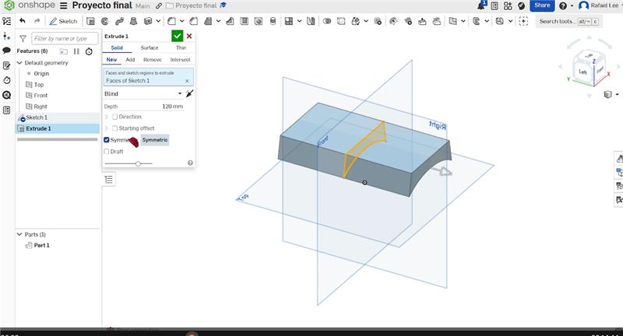Open the Fillet tool dropdown arrow

pos(182,21)
